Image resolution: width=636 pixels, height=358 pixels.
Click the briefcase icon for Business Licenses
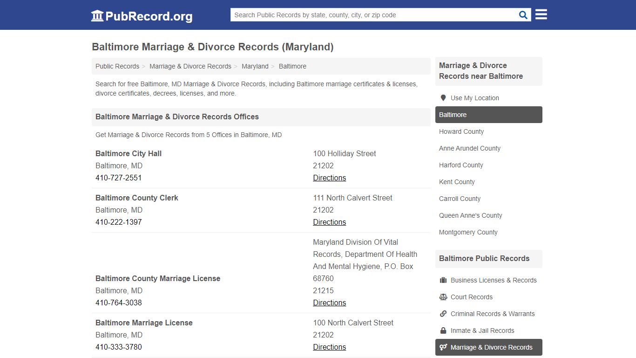pos(443,280)
